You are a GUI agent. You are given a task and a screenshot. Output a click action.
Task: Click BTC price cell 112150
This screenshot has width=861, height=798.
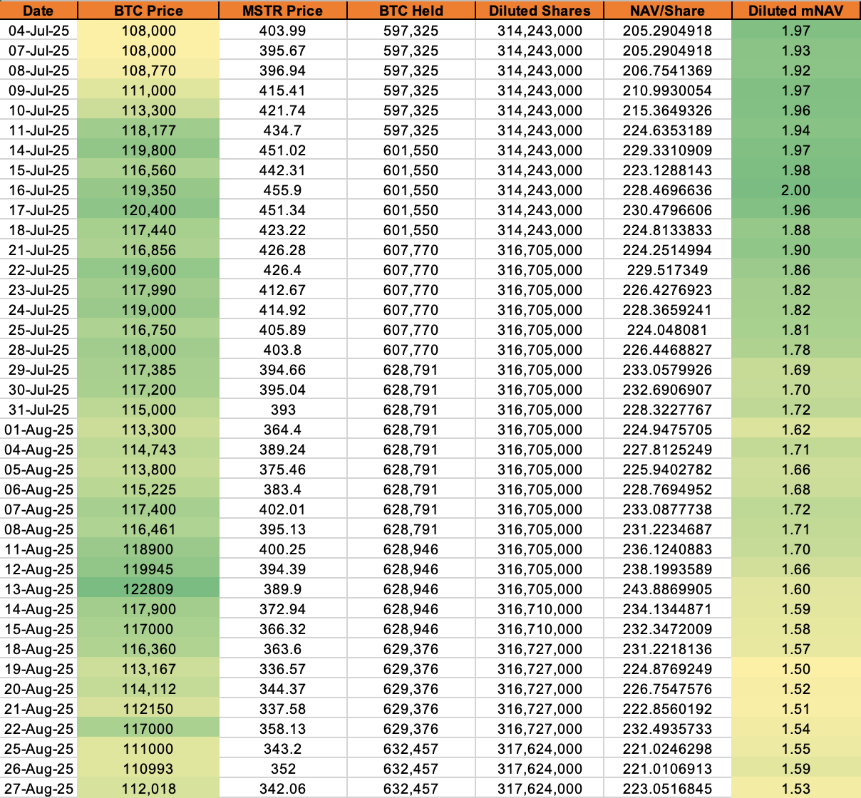(148, 709)
